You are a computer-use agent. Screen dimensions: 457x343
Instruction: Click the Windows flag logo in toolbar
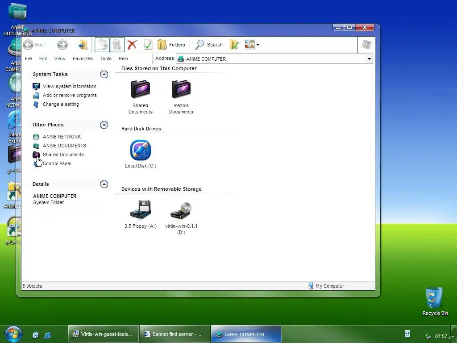point(366,45)
